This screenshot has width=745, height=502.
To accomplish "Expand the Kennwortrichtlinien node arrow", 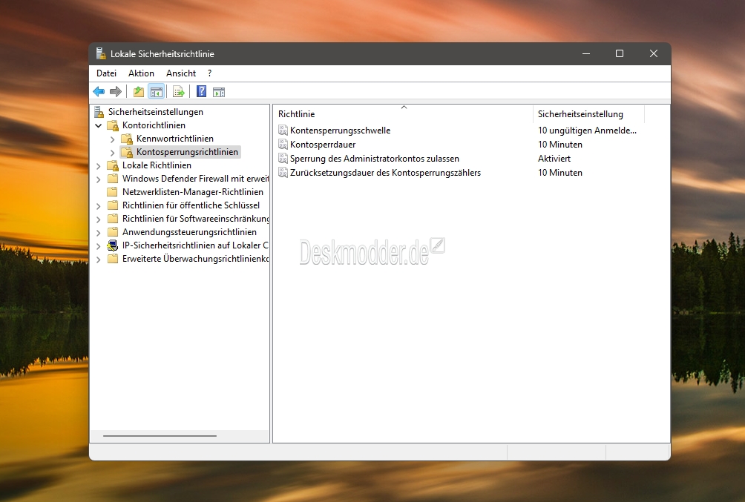I will (113, 139).
